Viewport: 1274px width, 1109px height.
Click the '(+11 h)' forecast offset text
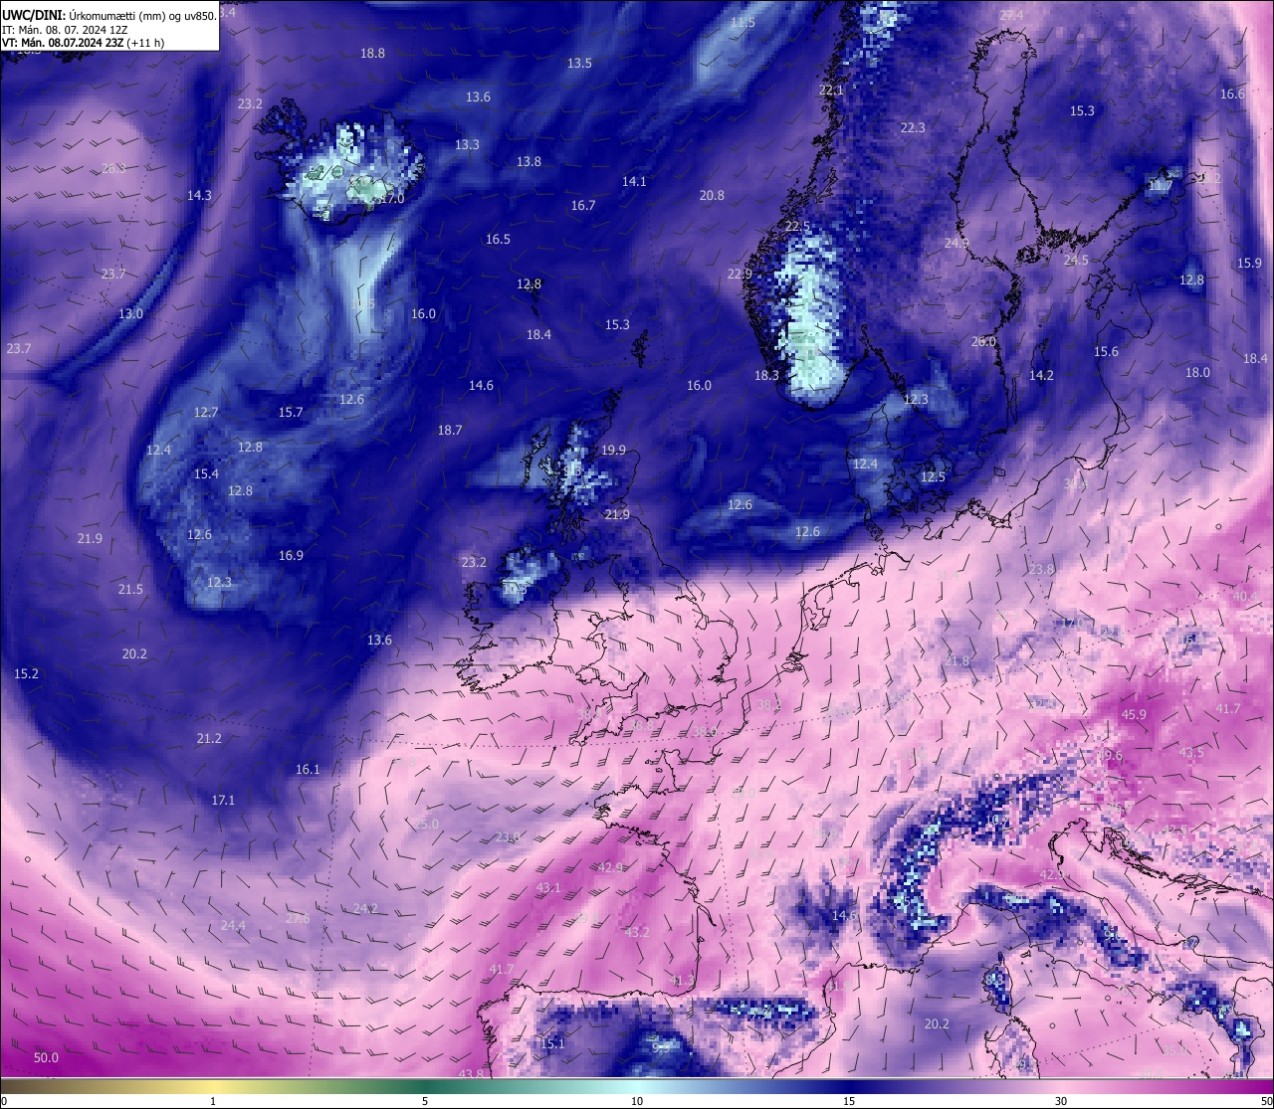click(145, 43)
